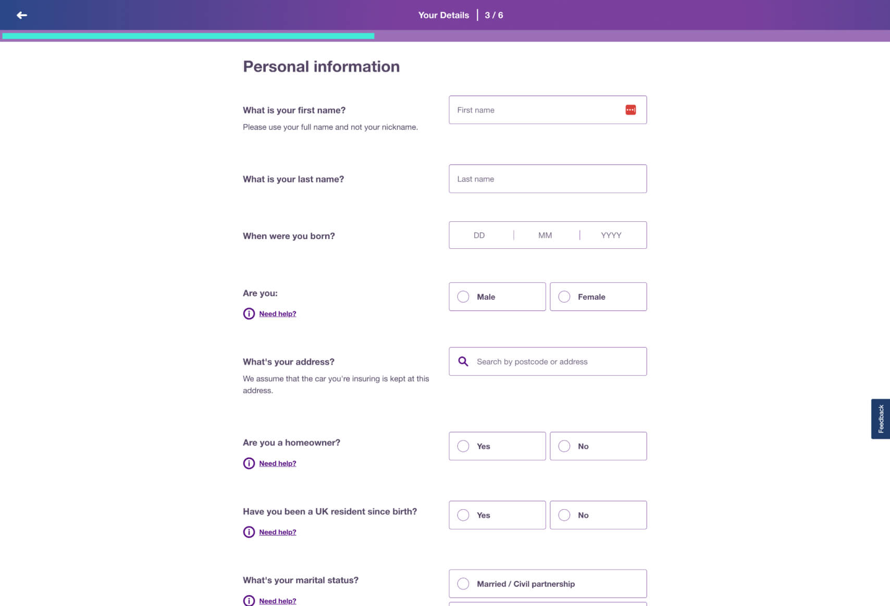Viewport: 890px width, 606px height.
Task: Click the info icon under marital status question
Action: tap(249, 600)
